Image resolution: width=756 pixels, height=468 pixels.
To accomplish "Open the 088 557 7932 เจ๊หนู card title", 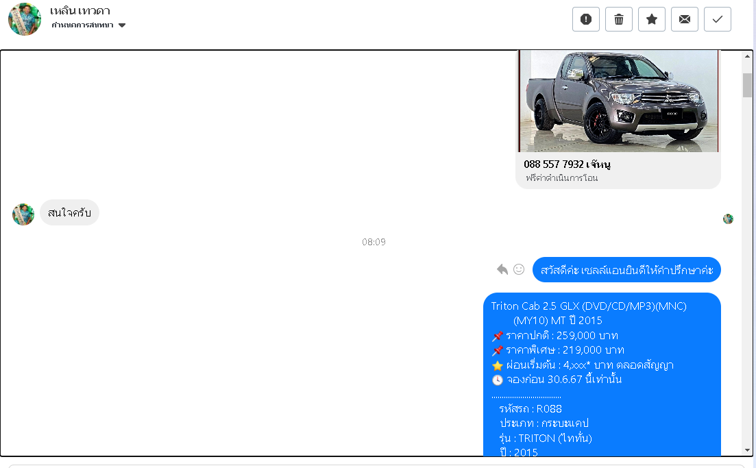I will pyautogui.click(x=567, y=164).
